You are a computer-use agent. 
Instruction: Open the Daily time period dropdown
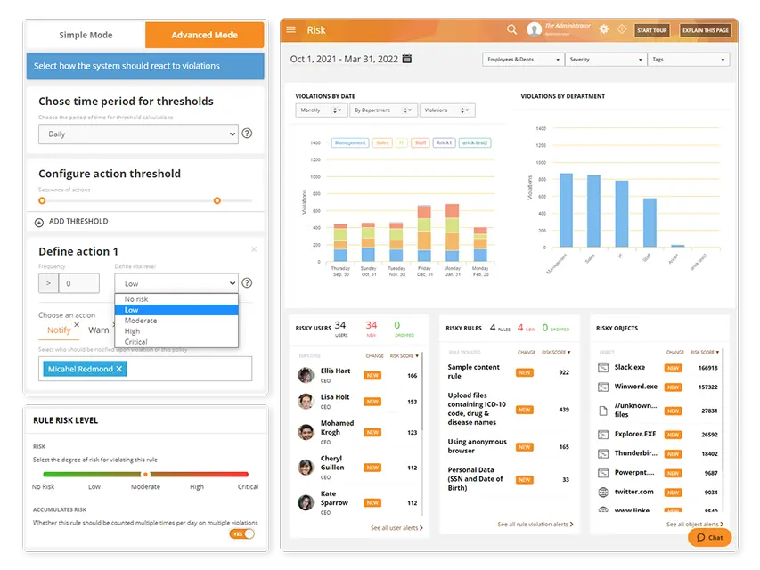pyautogui.click(x=138, y=134)
